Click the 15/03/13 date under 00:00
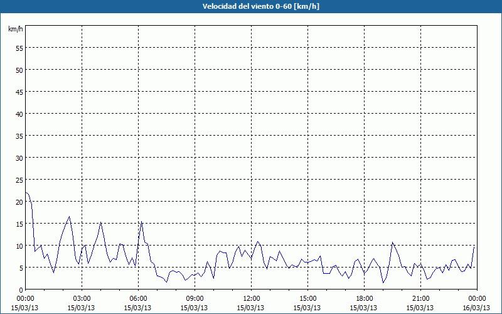Image resolution: width=502 pixels, height=314 pixels. click(x=24, y=308)
